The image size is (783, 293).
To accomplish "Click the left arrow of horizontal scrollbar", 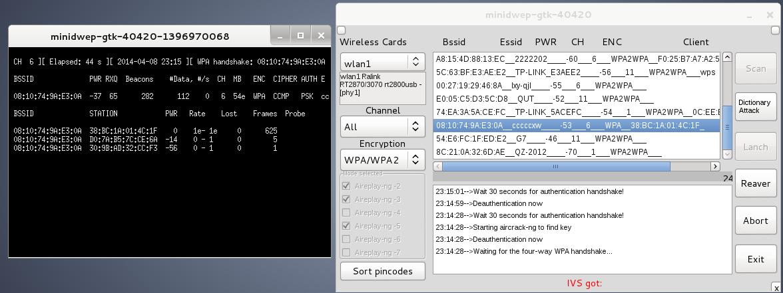I will click(x=438, y=166).
